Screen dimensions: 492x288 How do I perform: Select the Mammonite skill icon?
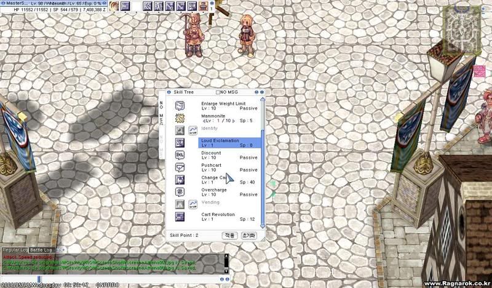(180, 118)
